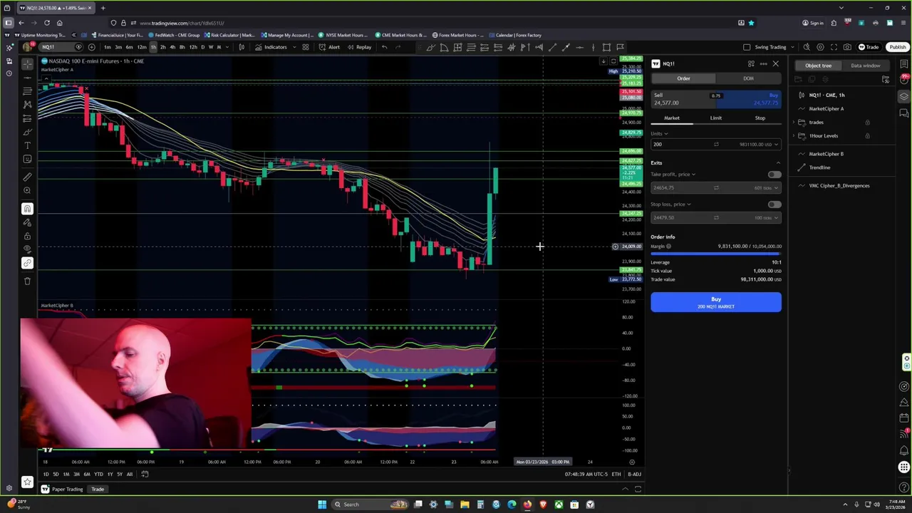Click the undo arrow in top toolbar
This screenshot has height=513, width=912.
pyautogui.click(x=384, y=47)
